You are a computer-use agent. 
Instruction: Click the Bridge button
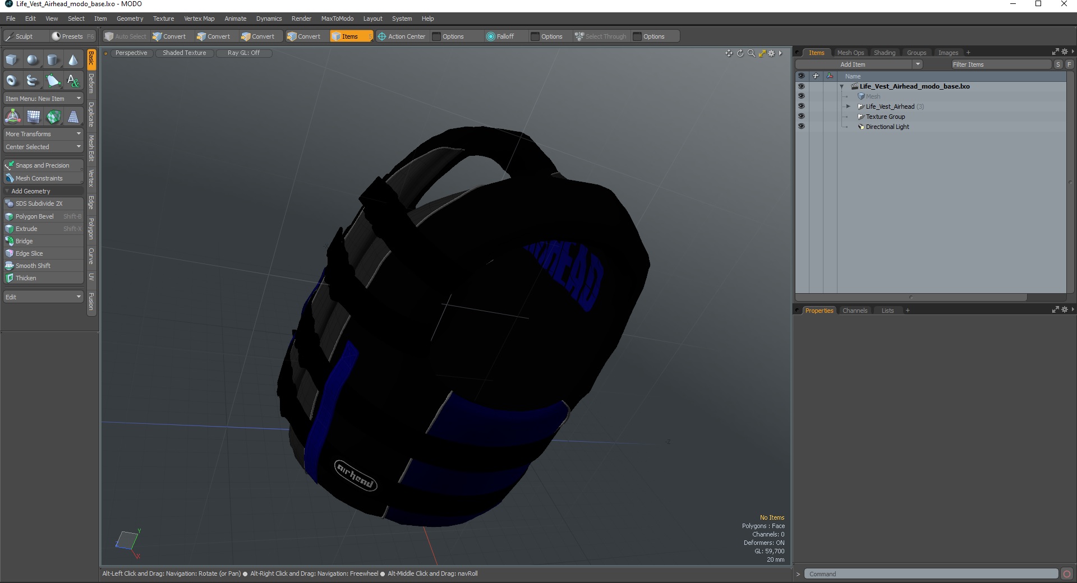(43, 241)
